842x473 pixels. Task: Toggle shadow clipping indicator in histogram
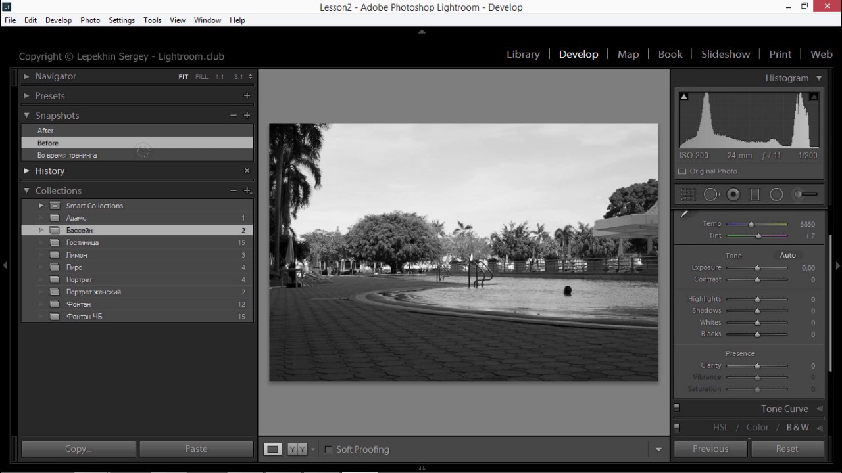point(684,97)
